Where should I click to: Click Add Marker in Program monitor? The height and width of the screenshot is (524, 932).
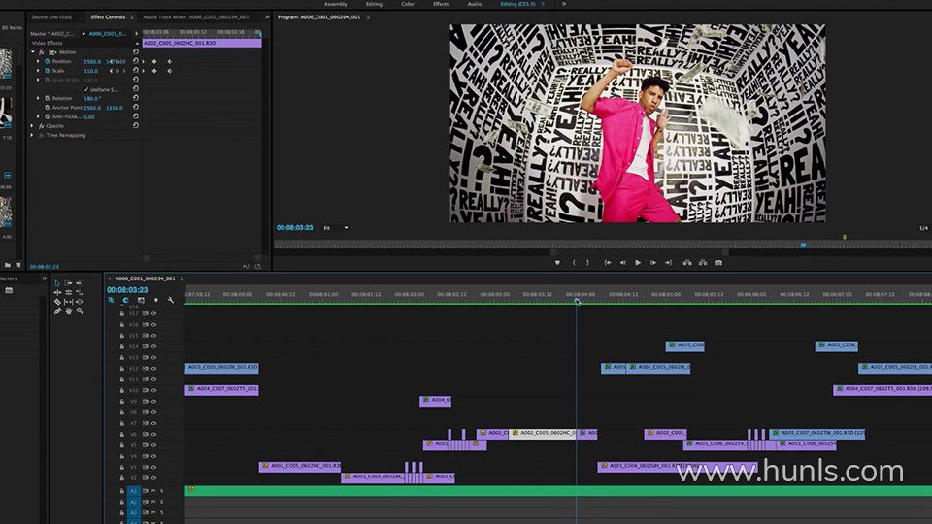pos(557,263)
